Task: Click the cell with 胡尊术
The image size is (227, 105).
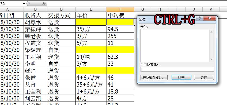Action: tap(35, 22)
